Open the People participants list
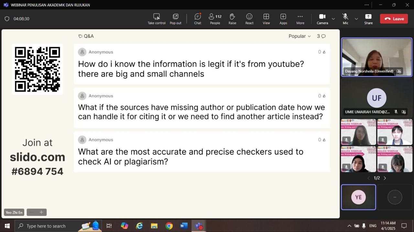 (215, 19)
